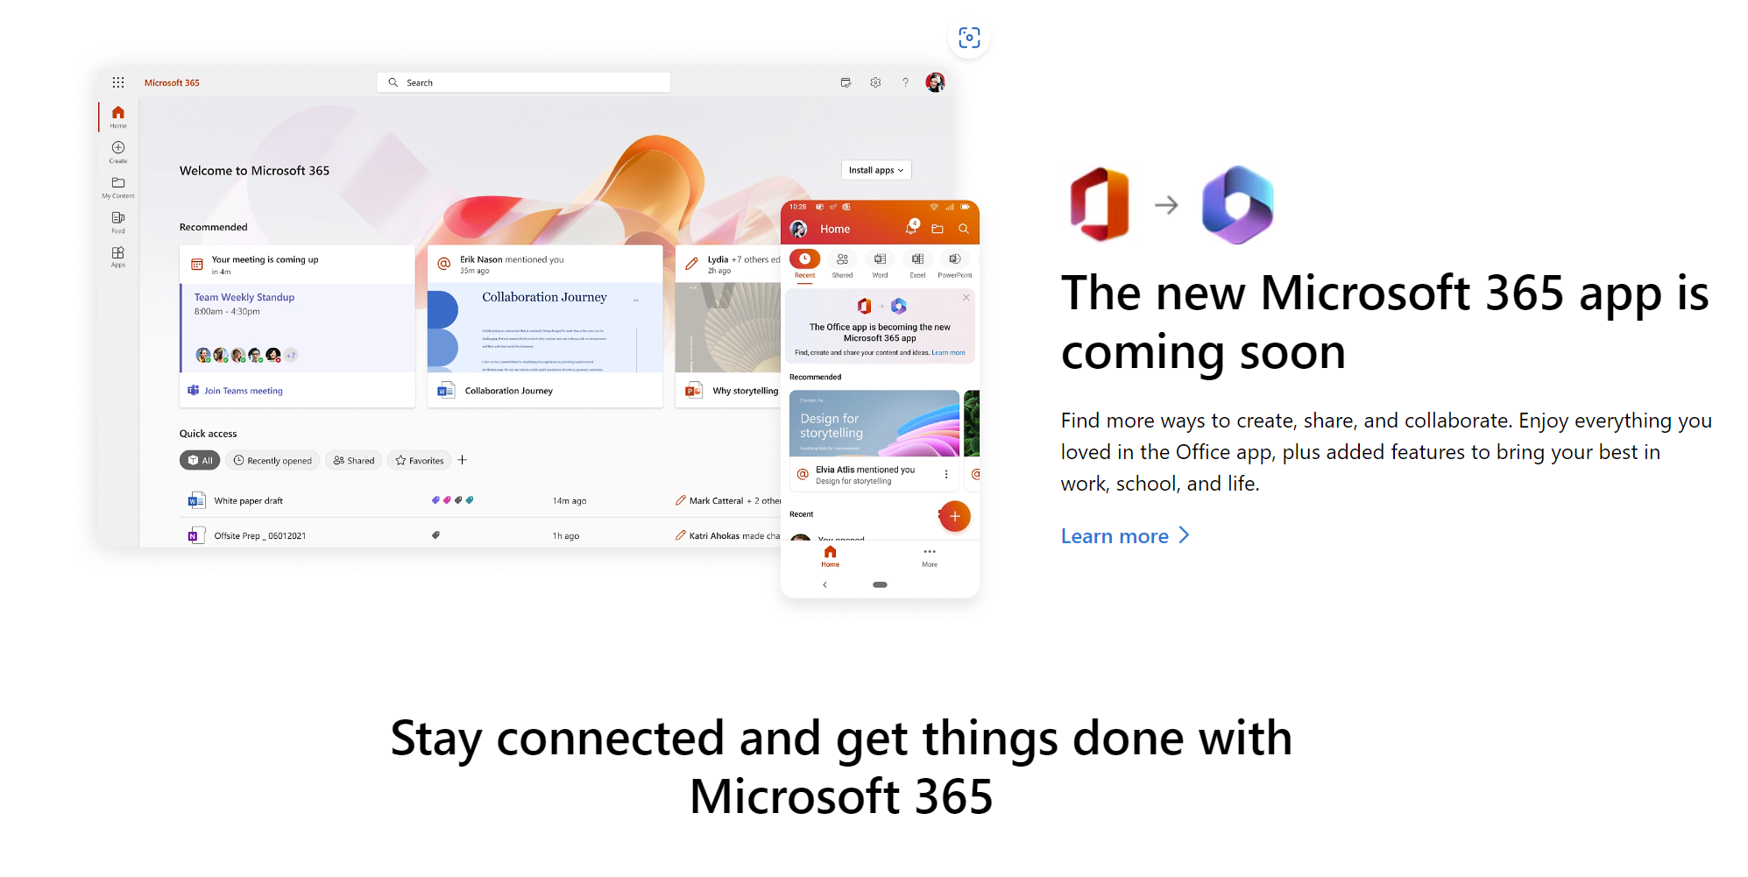
Task: Open the settings gear icon
Action: point(875,82)
